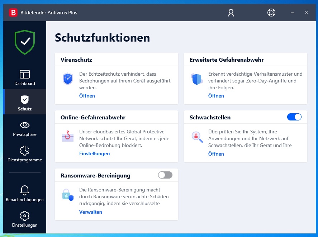Click the Virenschutz shield gauge icon
The height and width of the screenshot is (237, 318).
[68, 79]
